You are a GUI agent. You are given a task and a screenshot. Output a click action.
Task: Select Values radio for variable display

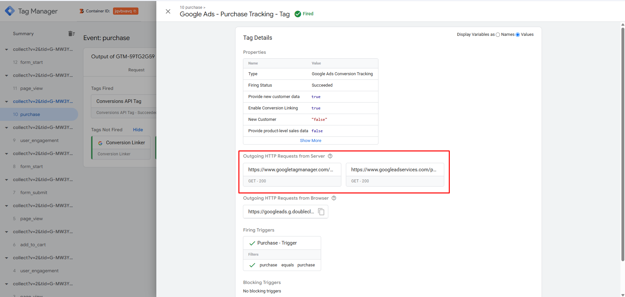[x=518, y=35]
